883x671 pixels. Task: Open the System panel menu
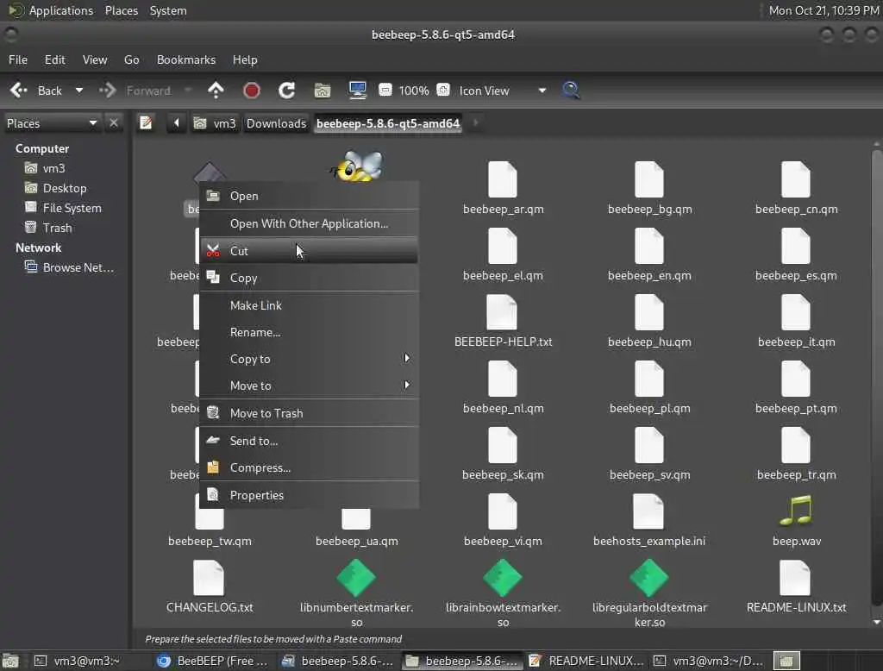tap(168, 10)
